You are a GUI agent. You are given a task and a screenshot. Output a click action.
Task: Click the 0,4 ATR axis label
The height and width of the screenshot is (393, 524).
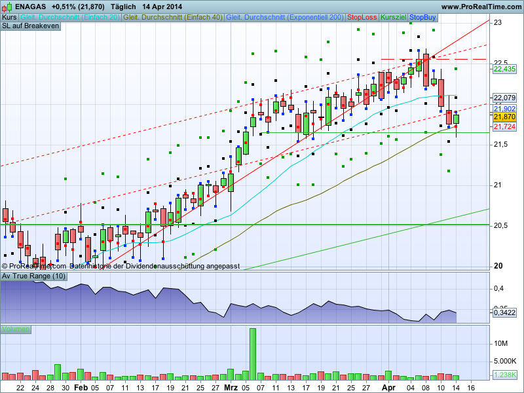[x=499, y=288]
